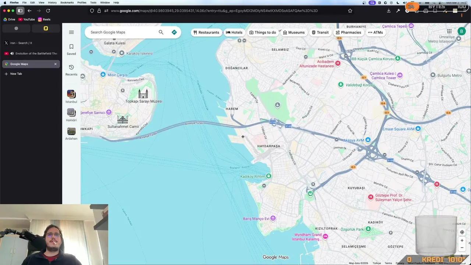Select the Things to do chip
471x265 pixels.
point(262,32)
